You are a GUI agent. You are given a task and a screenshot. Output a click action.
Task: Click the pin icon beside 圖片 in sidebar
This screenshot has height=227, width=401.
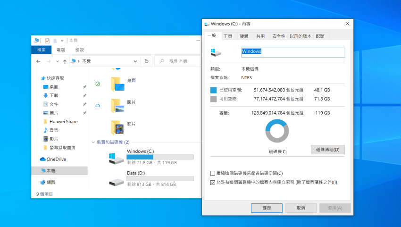84,113
